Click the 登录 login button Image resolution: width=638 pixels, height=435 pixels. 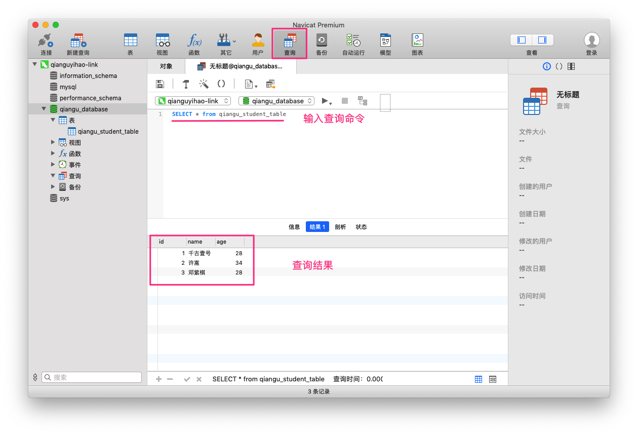pos(591,44)
